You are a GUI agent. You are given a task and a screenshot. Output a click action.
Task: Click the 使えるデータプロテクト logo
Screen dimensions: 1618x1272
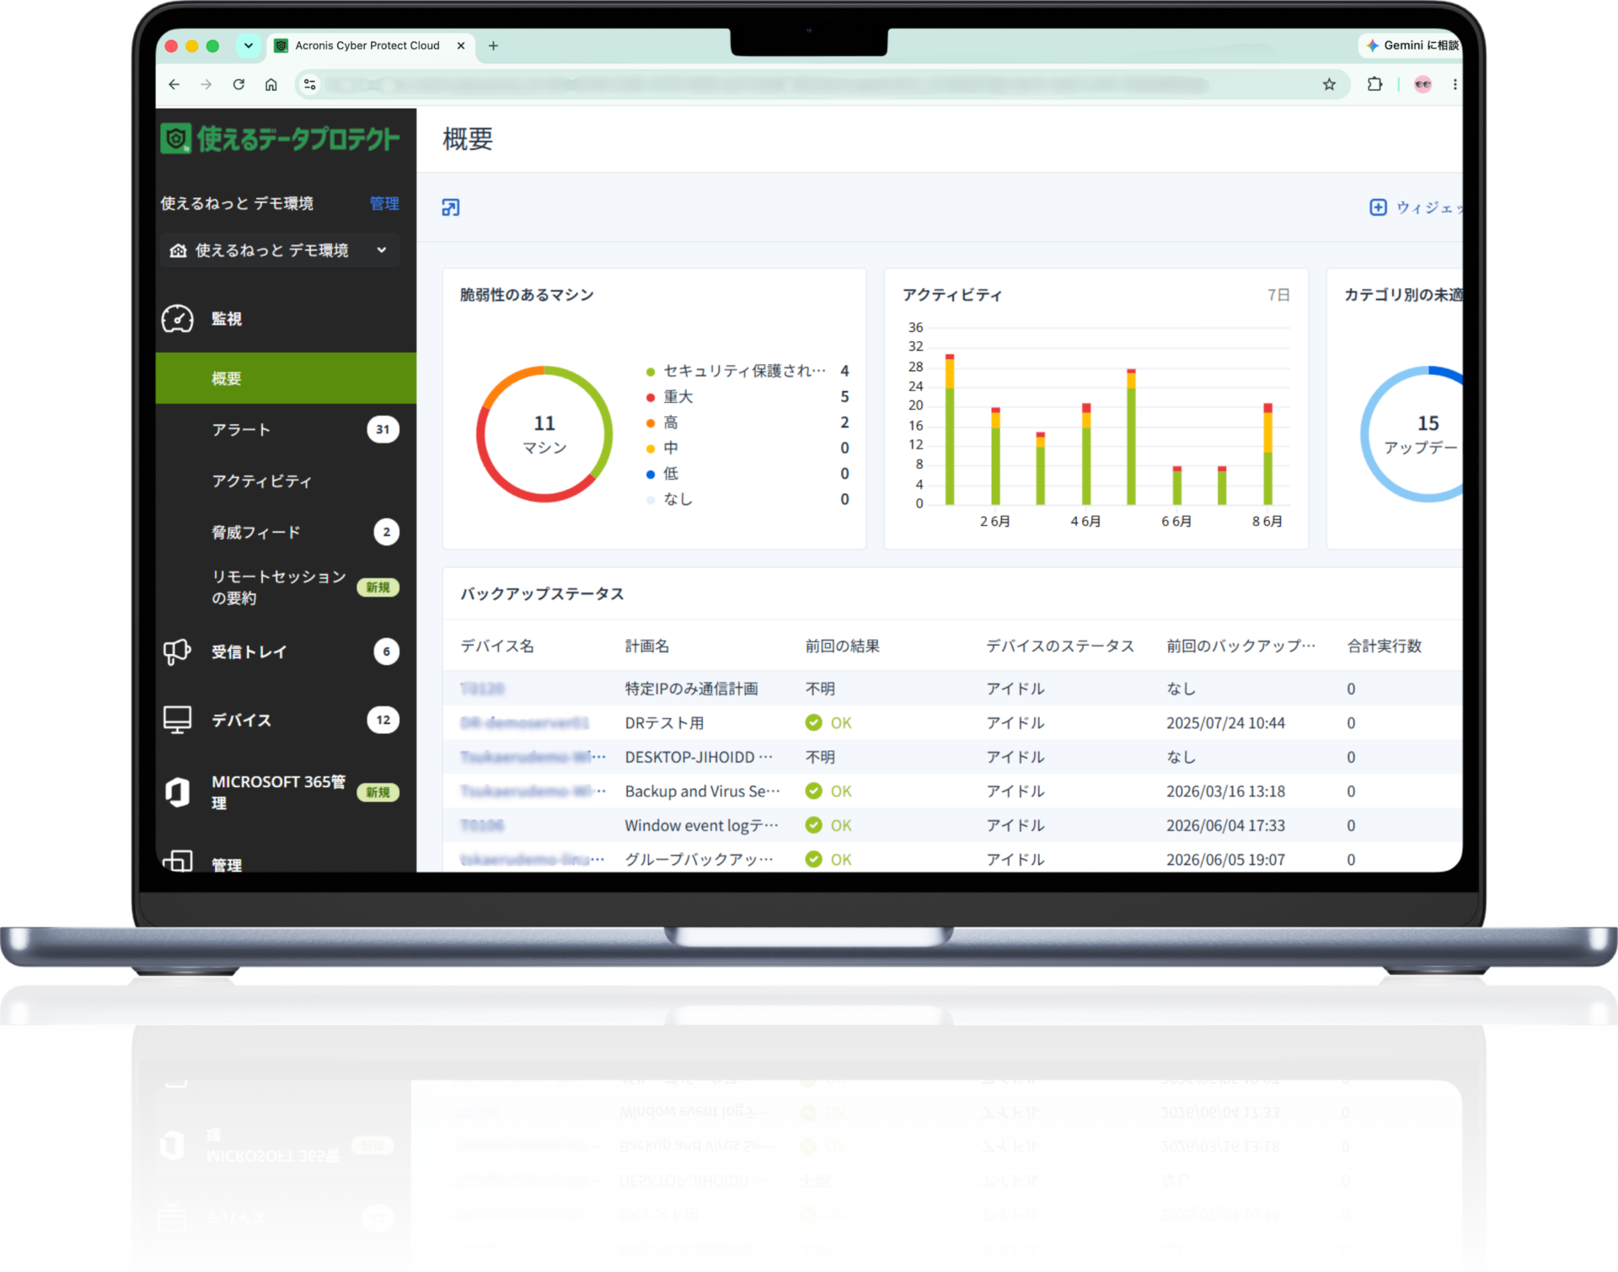pos(280,139)
